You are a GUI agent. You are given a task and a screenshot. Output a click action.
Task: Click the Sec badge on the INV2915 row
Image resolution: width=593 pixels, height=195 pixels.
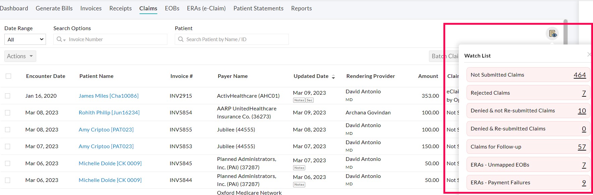[x=309, y=100]
